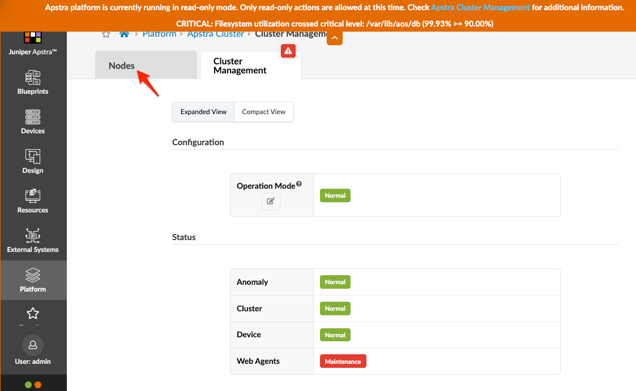
Task: Click the Status section heading
Action: (x=183, y=237)
